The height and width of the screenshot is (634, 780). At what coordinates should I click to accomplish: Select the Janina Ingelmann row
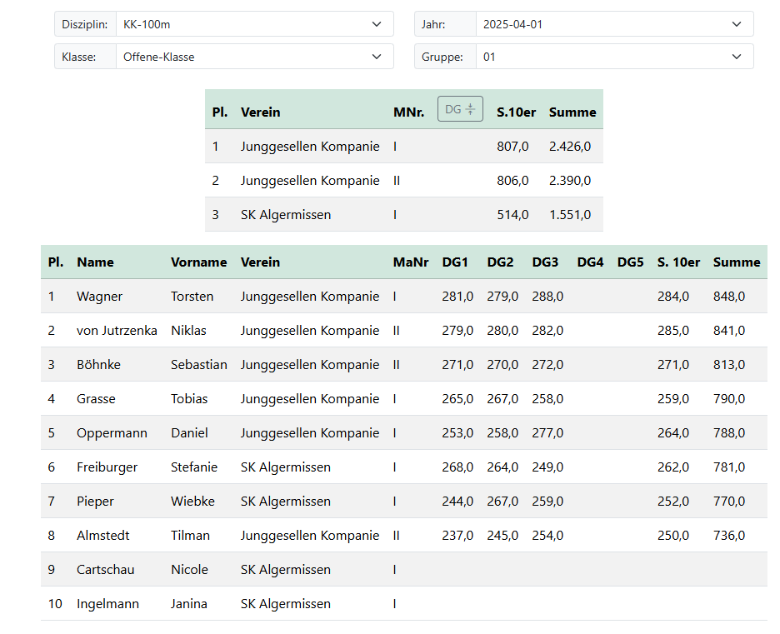pos(403,604)
